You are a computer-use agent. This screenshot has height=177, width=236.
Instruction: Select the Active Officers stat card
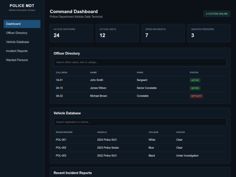point(71,33)
